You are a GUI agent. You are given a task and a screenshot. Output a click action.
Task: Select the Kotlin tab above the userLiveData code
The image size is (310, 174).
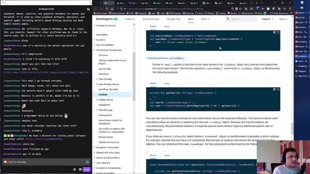pos(153,27)
